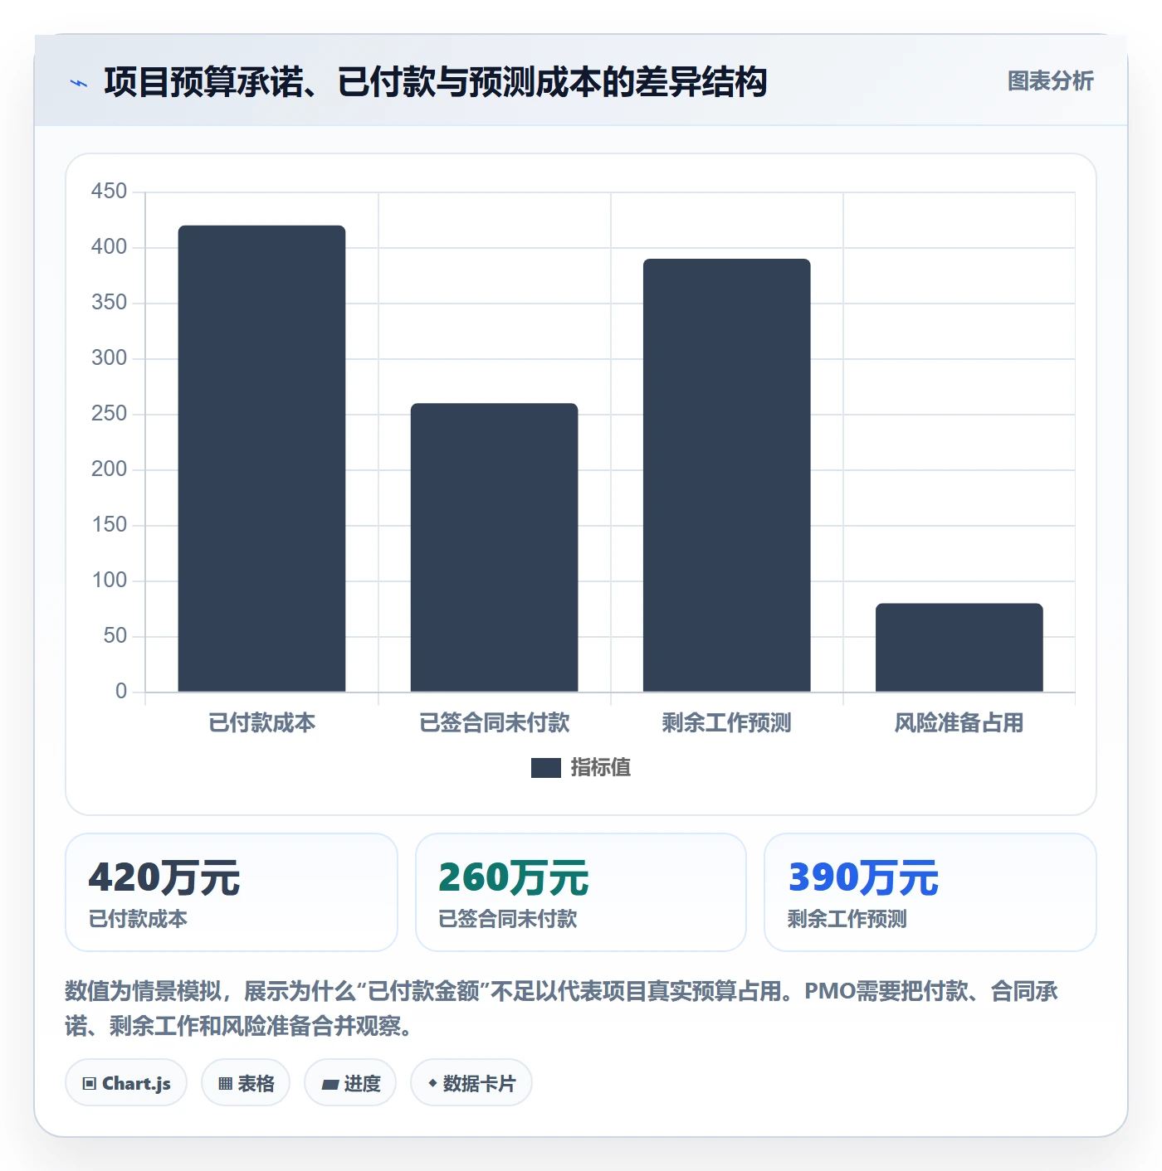Select the 已付款成本 bar in chart
The height and width of the screenshot is (1171, 1162).
pyautogui.click(x=261, y=459)
